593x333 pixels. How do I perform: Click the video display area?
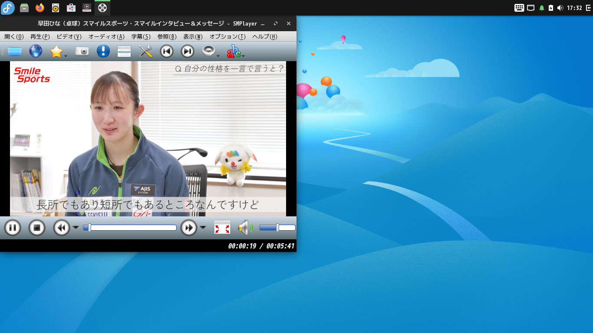pos(148,139)
